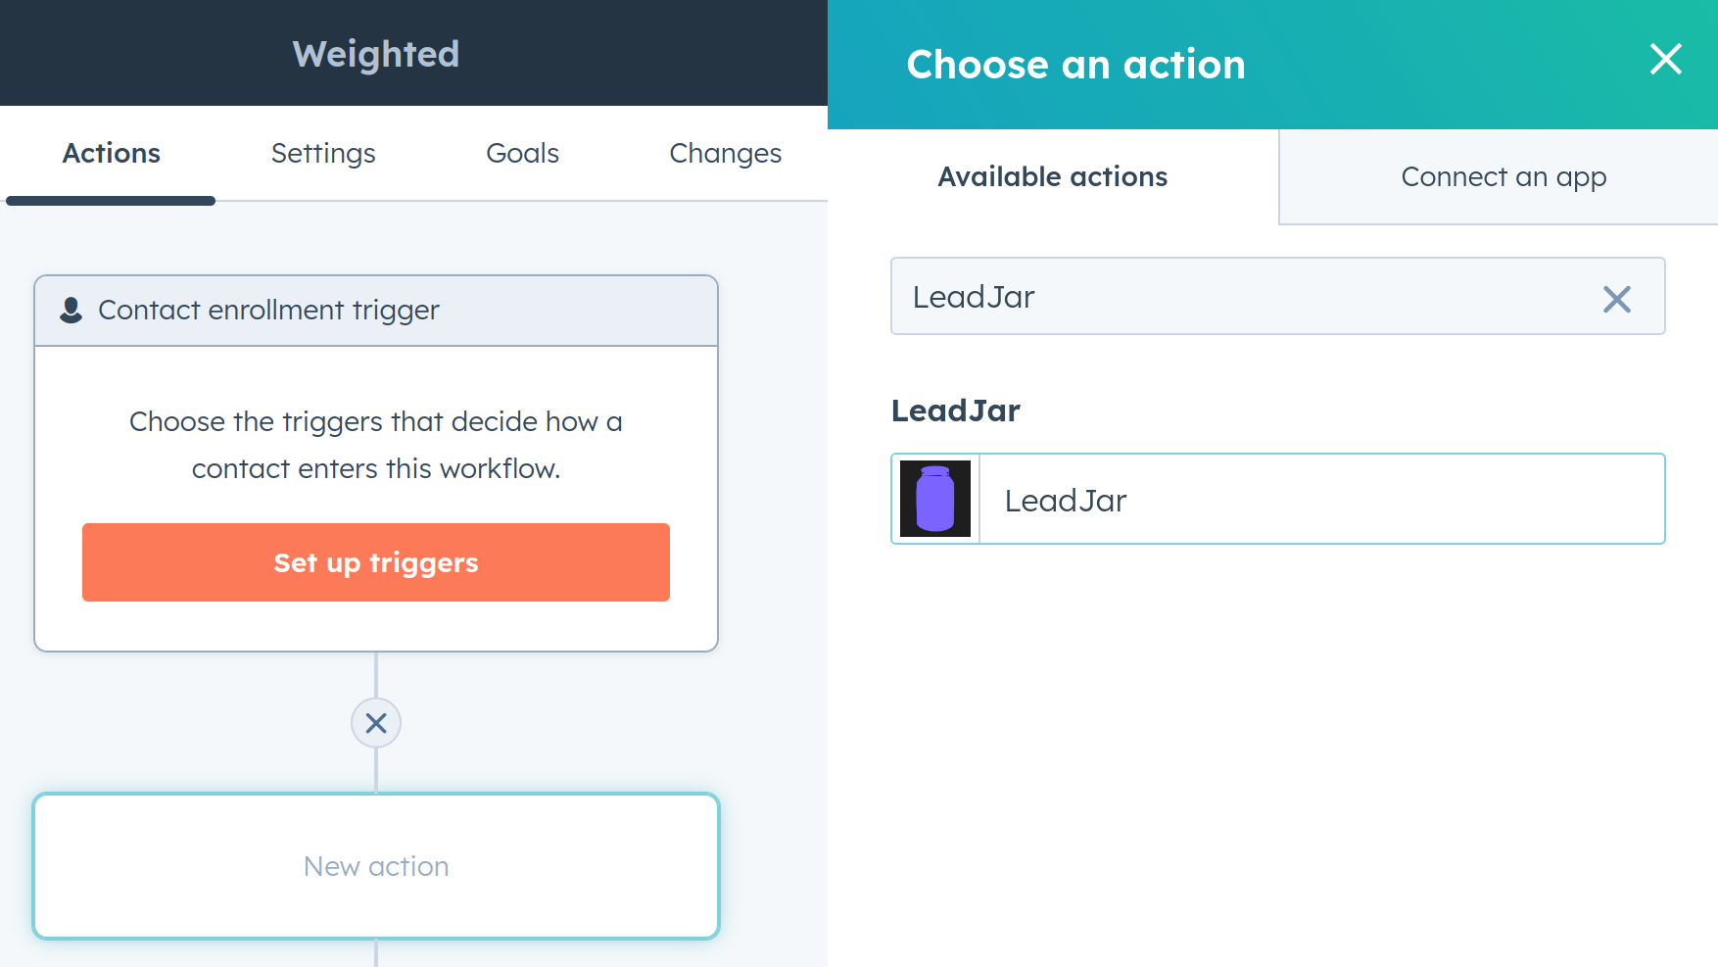Select the LeadJar action entry
The width and height of the screenshot is (1718, 967).
click(x=1273, y=499)
